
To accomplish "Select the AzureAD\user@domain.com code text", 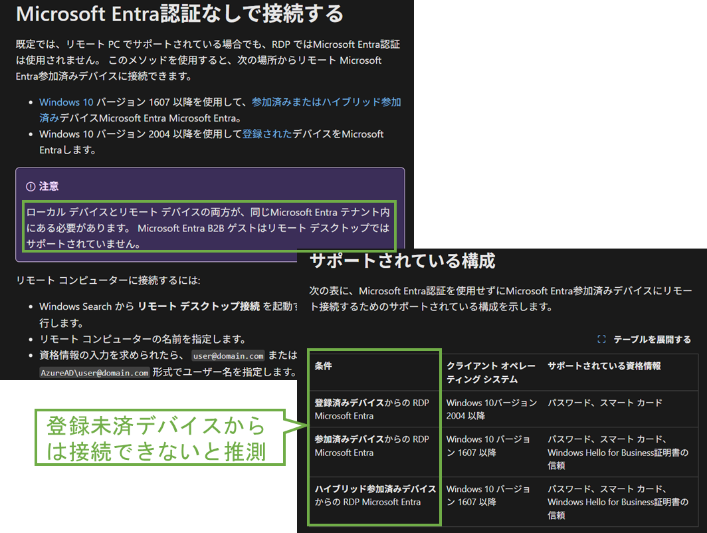I will [94, 372].
